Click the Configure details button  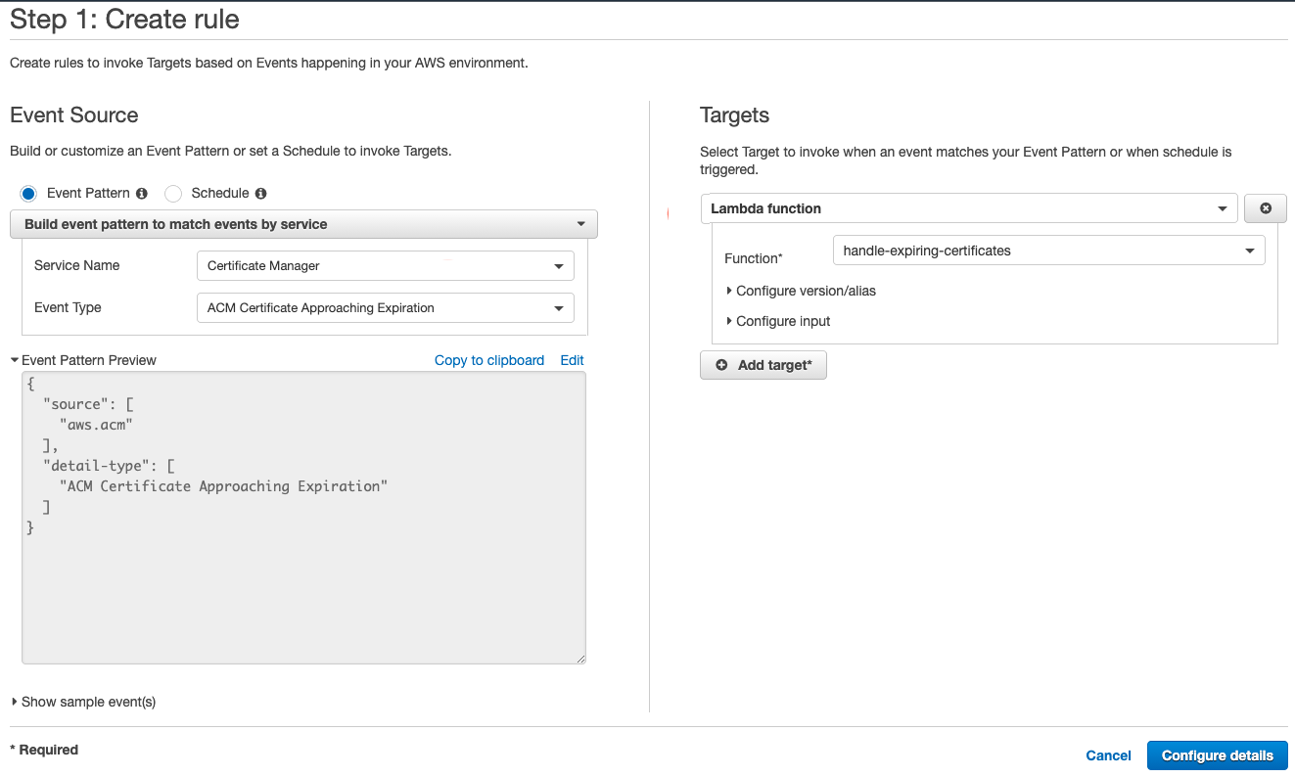click(x=1217, y=755)
